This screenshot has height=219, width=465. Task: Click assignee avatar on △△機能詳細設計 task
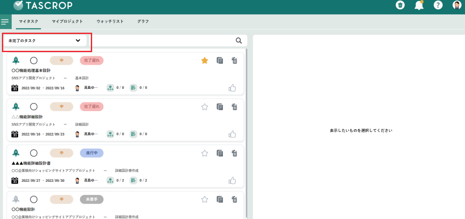(77, 134)
